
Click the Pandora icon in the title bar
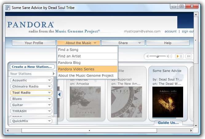[8, 7]
